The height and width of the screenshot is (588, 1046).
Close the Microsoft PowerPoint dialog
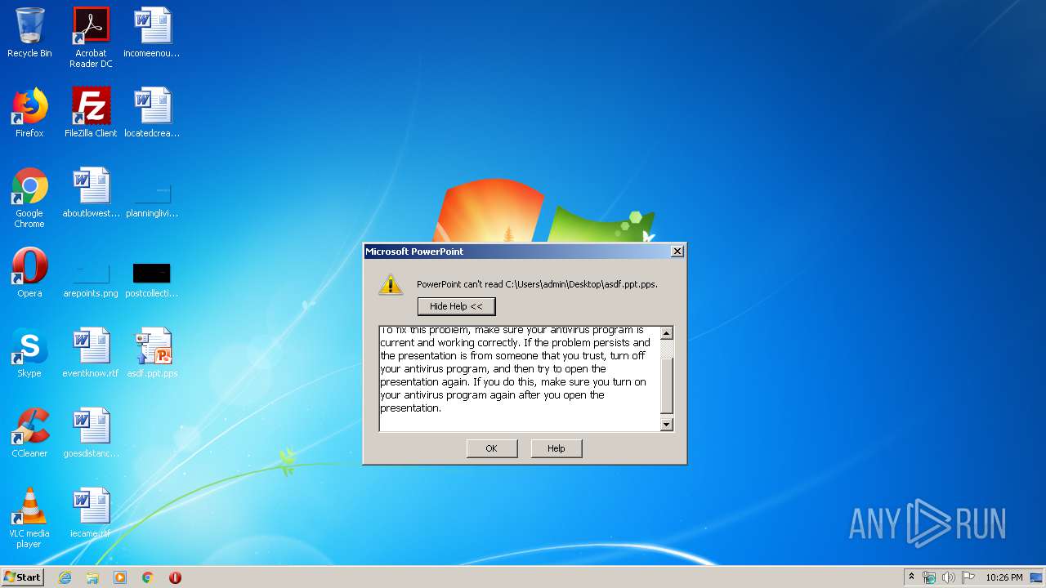pos(677,252)
